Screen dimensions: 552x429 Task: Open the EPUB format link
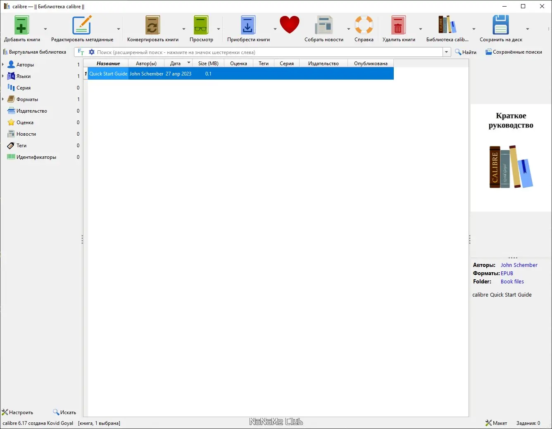coord(507,273)
